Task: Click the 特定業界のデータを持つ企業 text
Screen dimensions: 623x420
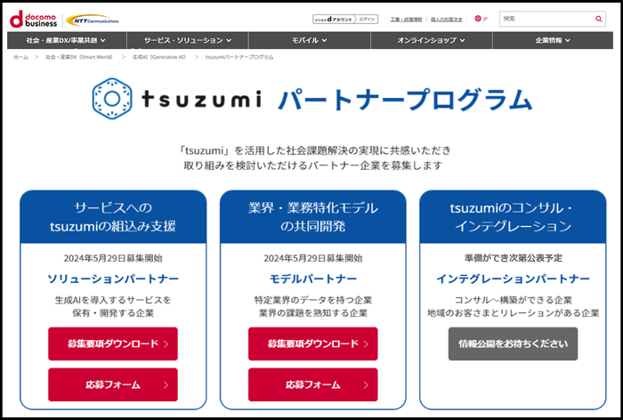Action: click(x=313, y=300)
